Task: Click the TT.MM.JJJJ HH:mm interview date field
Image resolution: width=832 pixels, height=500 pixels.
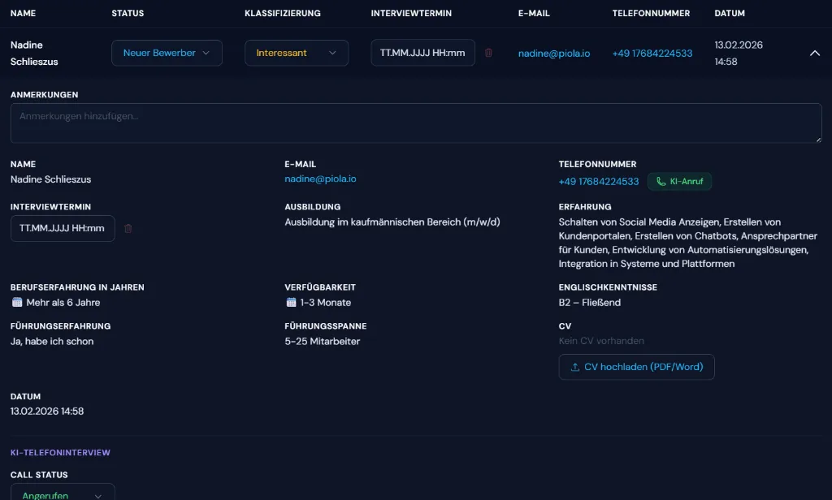Action: [x=422, y=52]
